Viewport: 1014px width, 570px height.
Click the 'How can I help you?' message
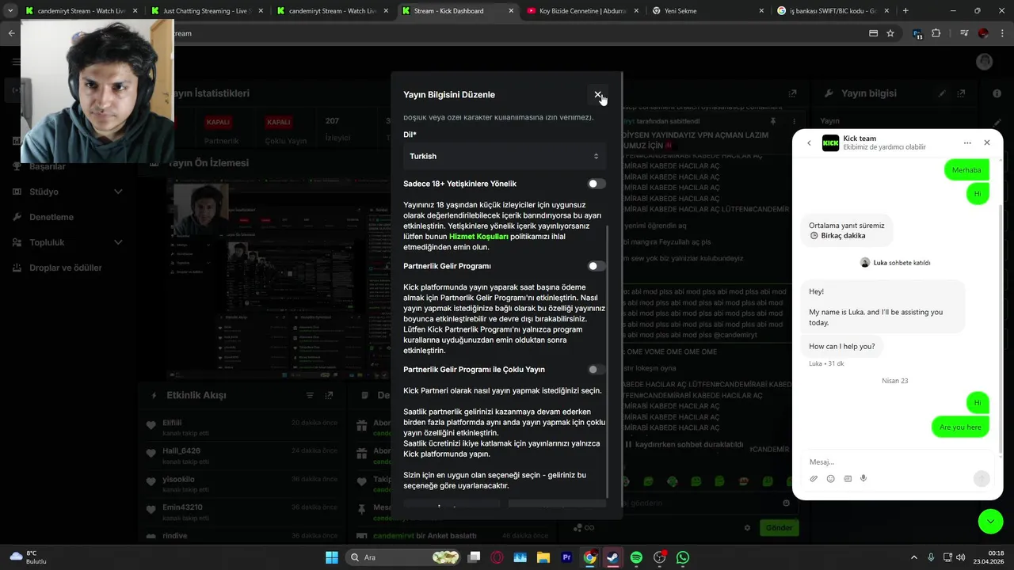tap(842, 346)
